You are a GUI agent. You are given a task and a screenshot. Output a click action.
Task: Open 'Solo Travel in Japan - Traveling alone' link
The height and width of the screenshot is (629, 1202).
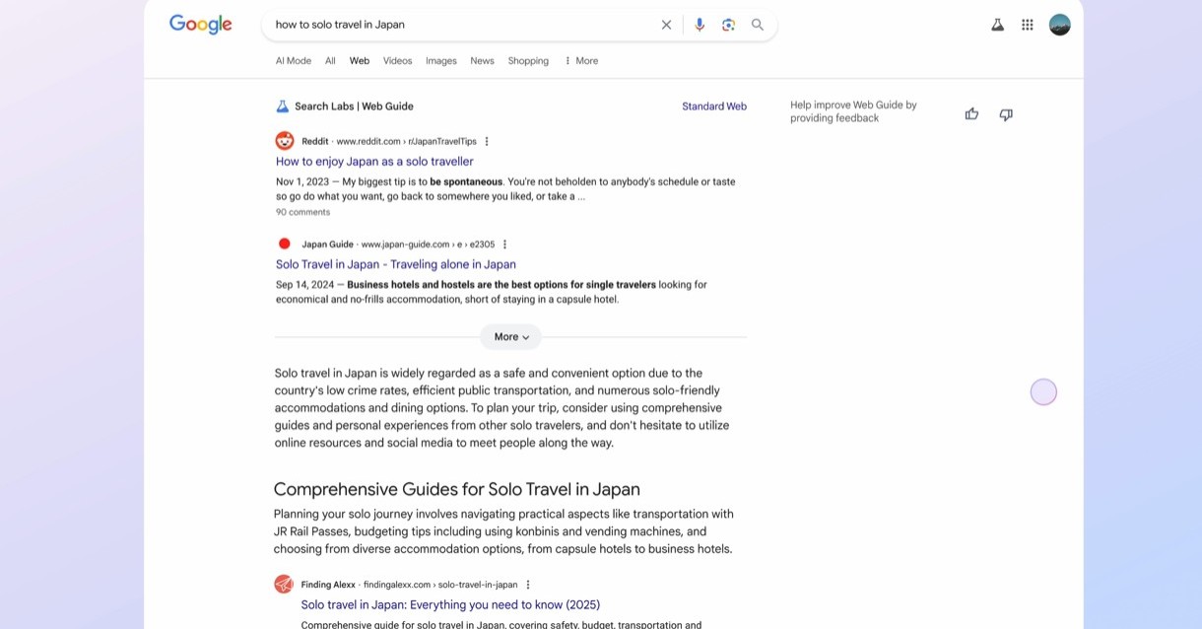(x=395, y=264)
